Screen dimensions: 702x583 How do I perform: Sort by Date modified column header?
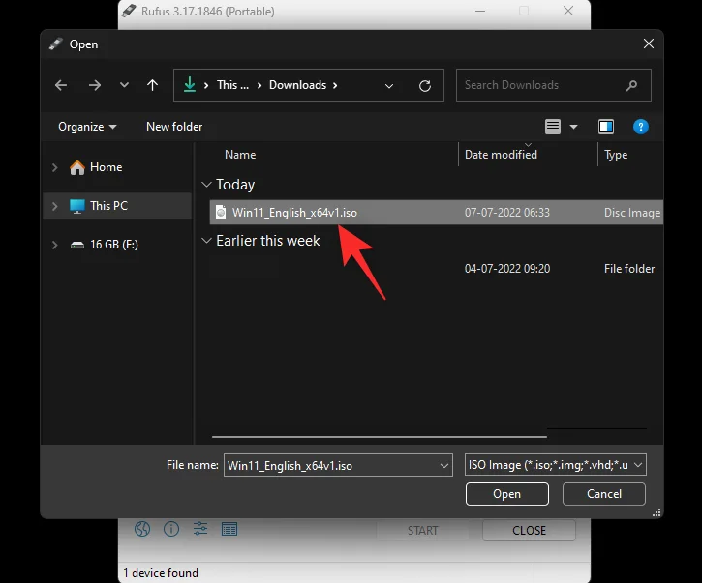point(501,155)
